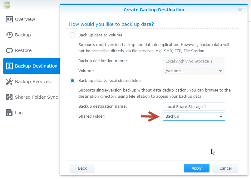Image resolution: width=251 pixels, height=179 pixels.
Task: Click the backup app icon at top-left
Action: point(7,5)
